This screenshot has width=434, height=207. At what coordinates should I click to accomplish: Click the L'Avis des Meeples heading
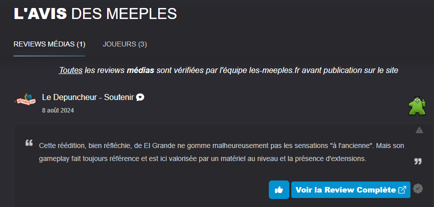95,13
